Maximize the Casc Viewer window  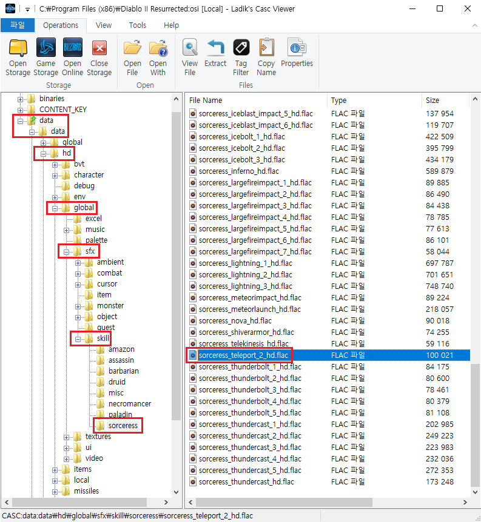[x=440, y=8]
